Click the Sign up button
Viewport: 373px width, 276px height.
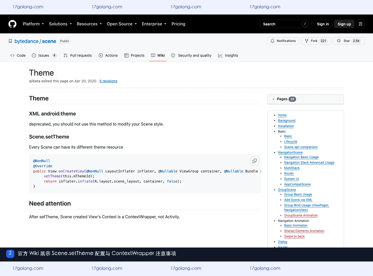pos(344,24)
